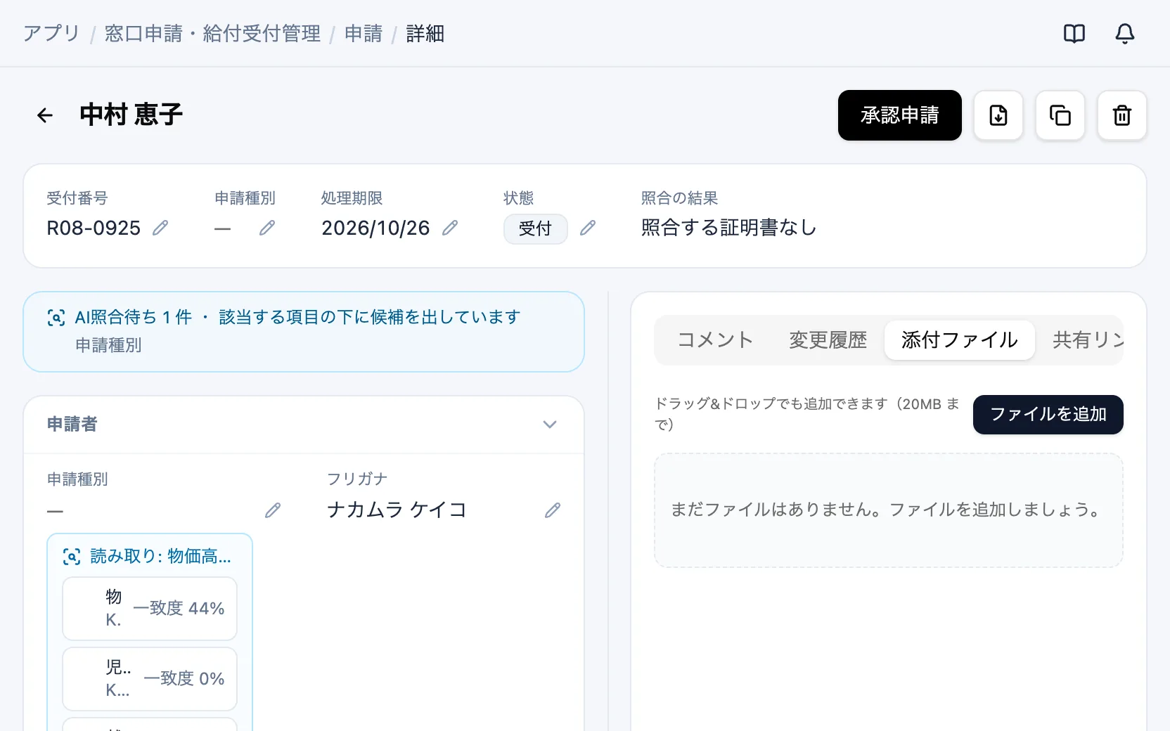The image size is (1170, 731).
Task: Open the 共有リンク tab
Action: pos(1088,340)
